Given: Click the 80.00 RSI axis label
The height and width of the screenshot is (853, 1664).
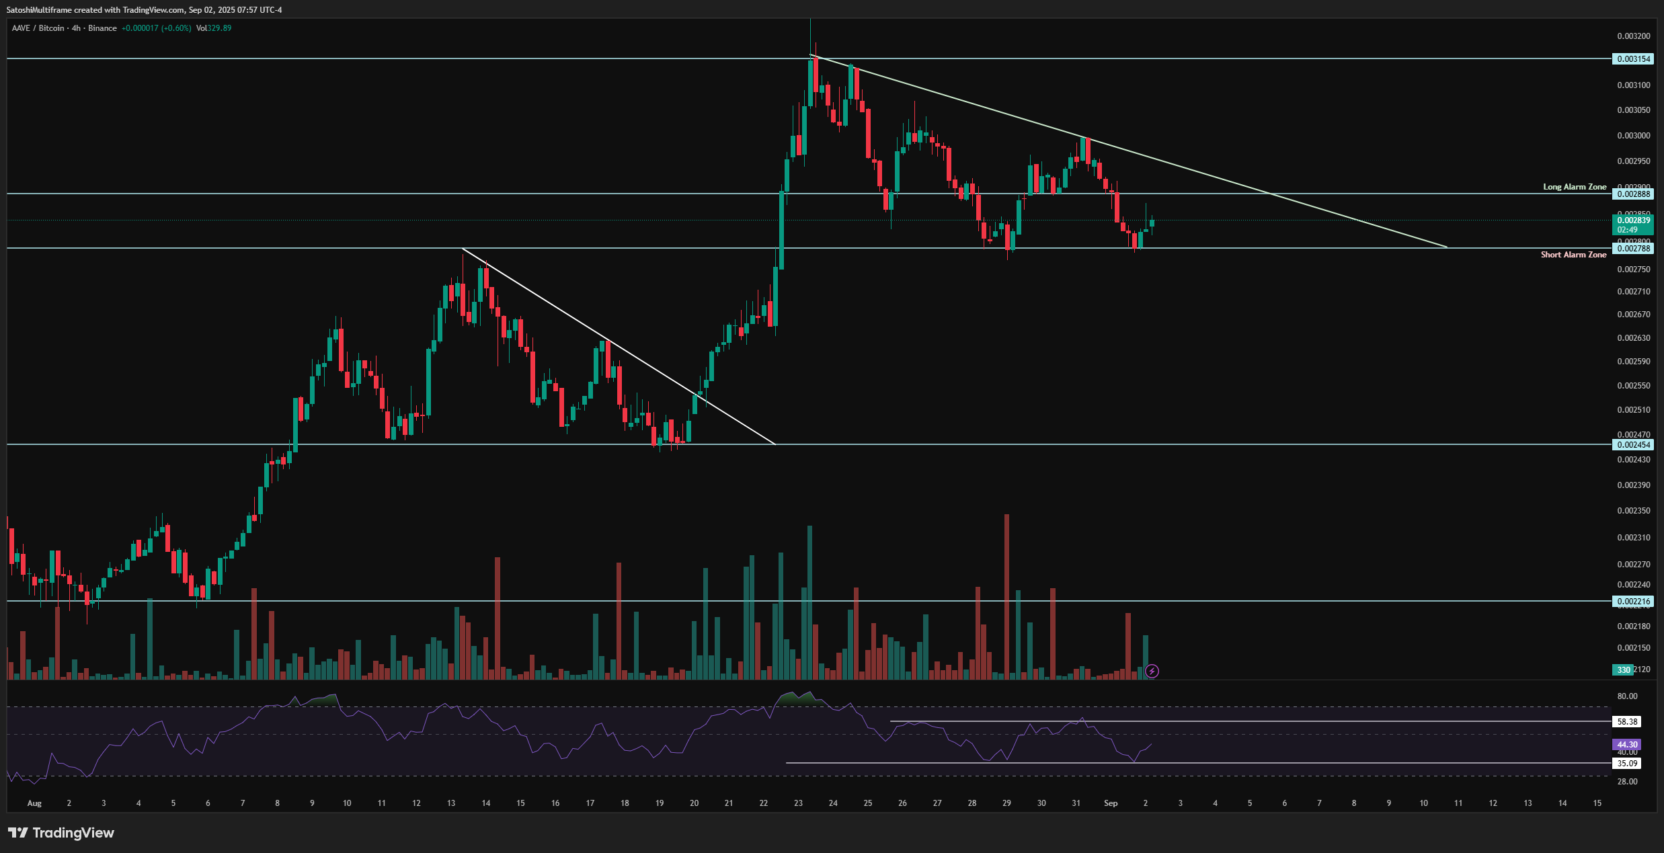Looking at the screenshot, I should coord(1628,696).
